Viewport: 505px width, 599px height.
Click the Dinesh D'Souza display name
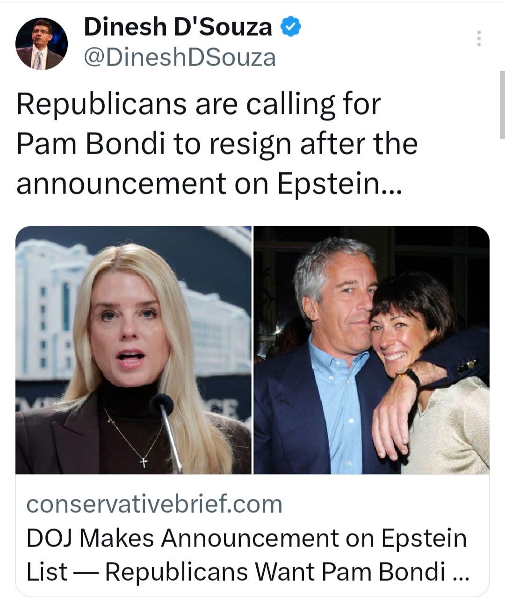[178, 28]
